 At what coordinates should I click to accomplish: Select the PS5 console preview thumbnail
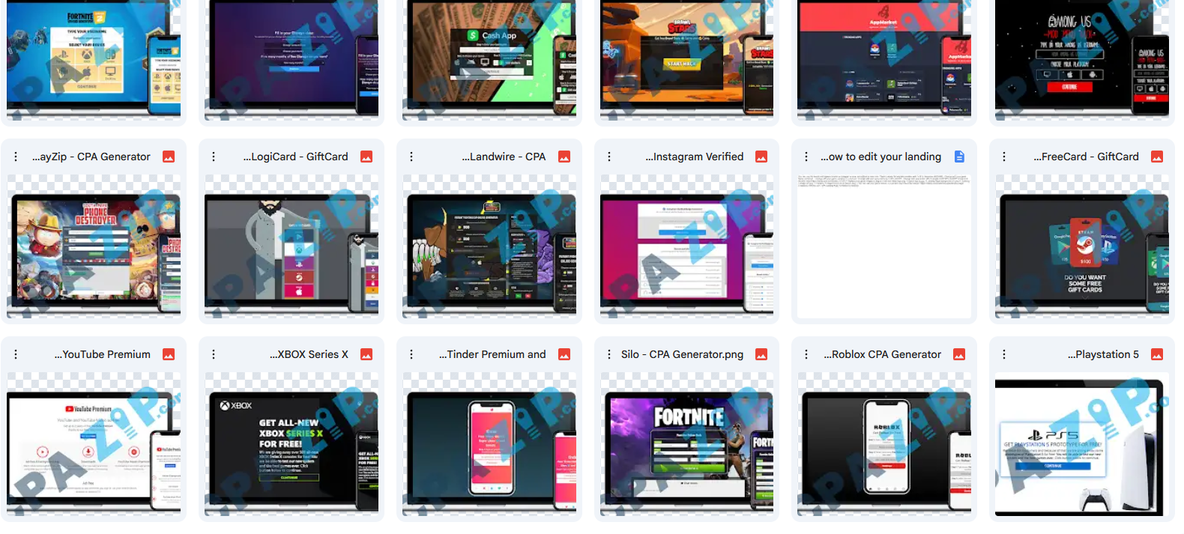tap(1082, 444)
